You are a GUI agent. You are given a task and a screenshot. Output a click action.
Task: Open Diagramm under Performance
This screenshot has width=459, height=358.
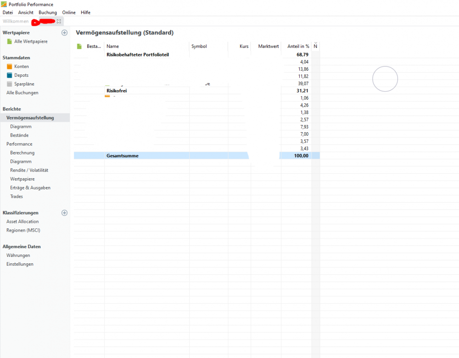coord(21,162)
